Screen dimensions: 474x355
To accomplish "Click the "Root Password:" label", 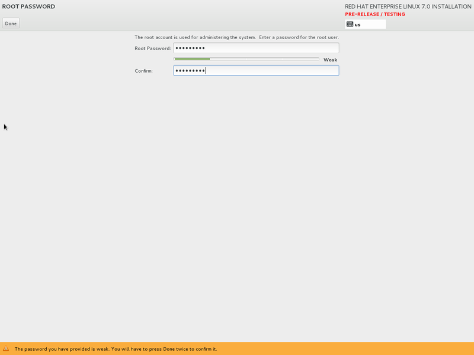I will (153, 49).
